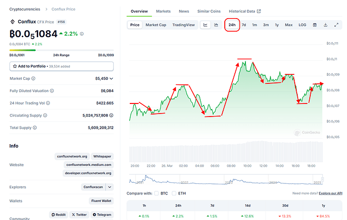
Task: Open the Similar Coins tab
Action: pos(209,11)
